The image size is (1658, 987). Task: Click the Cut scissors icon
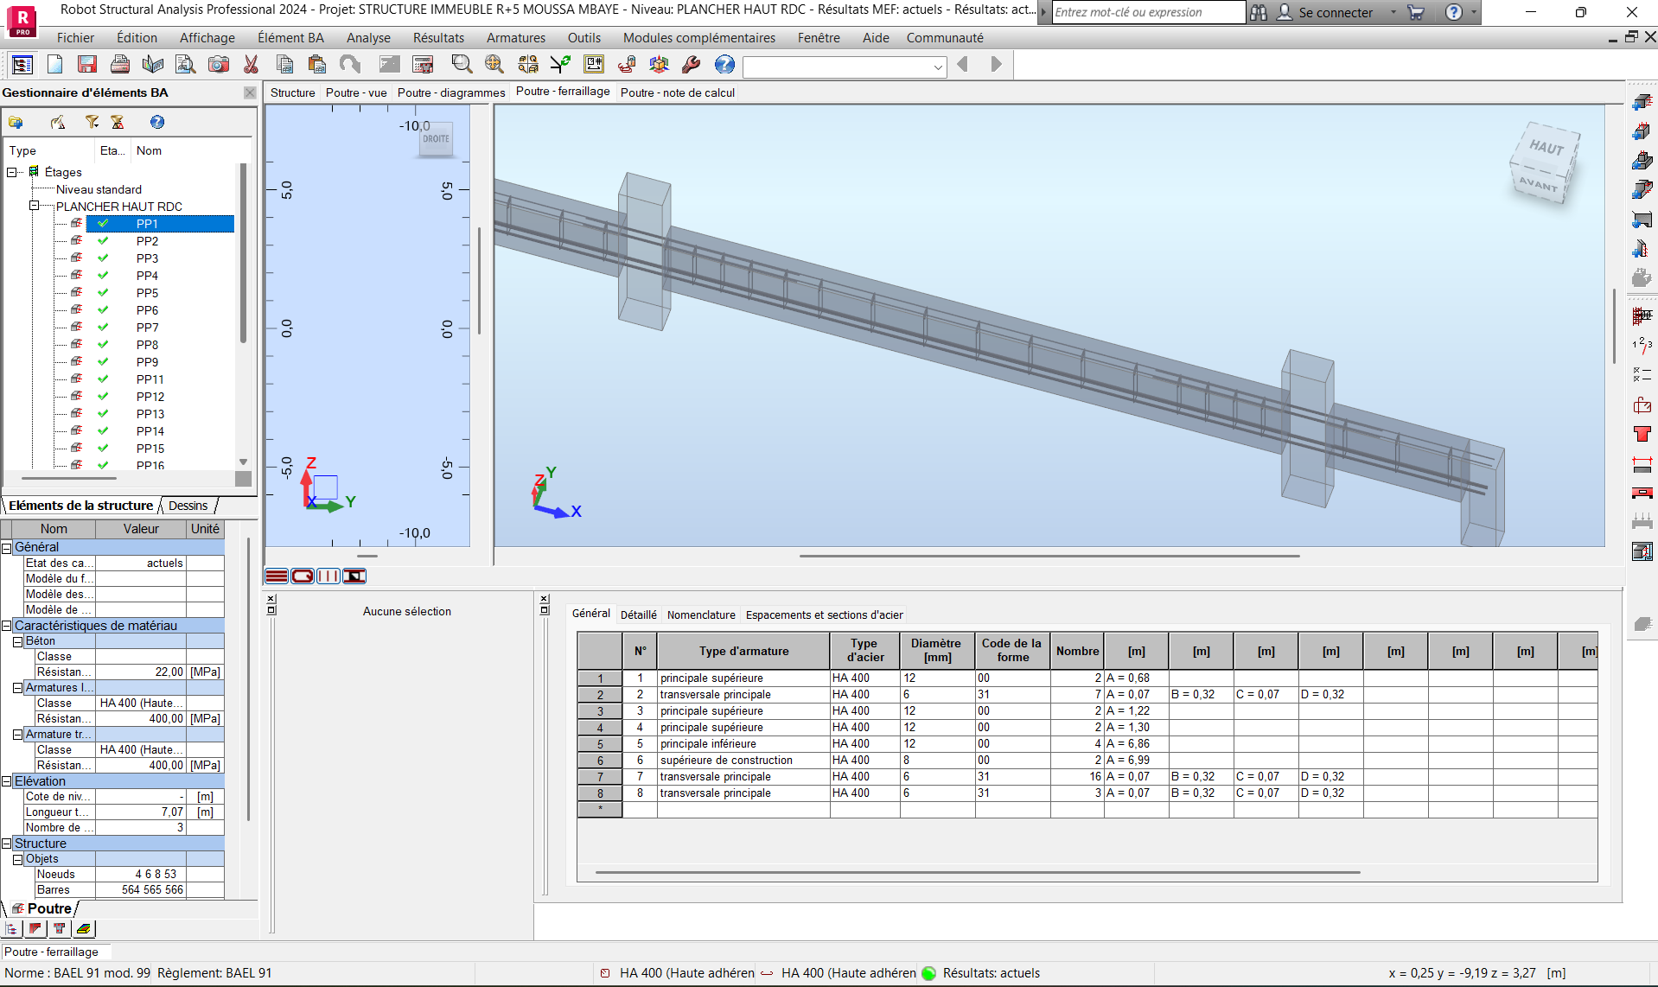[252, 65]
